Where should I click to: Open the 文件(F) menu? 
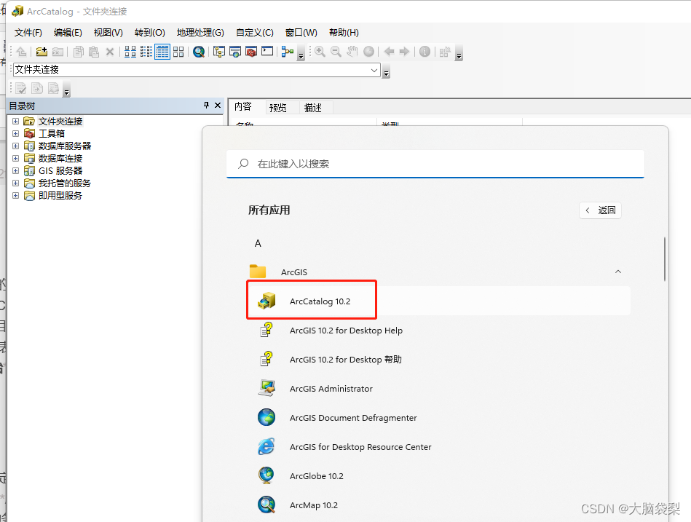[28, 33]
